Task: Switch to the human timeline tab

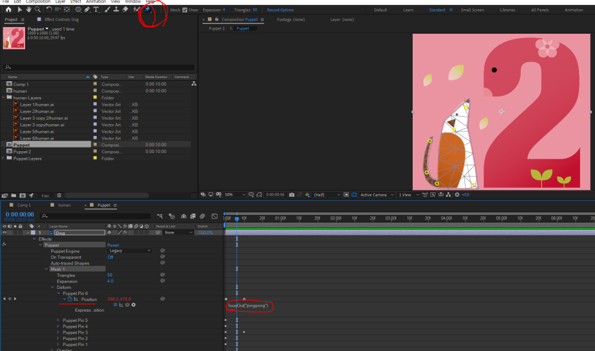Action: coord(64,205)
